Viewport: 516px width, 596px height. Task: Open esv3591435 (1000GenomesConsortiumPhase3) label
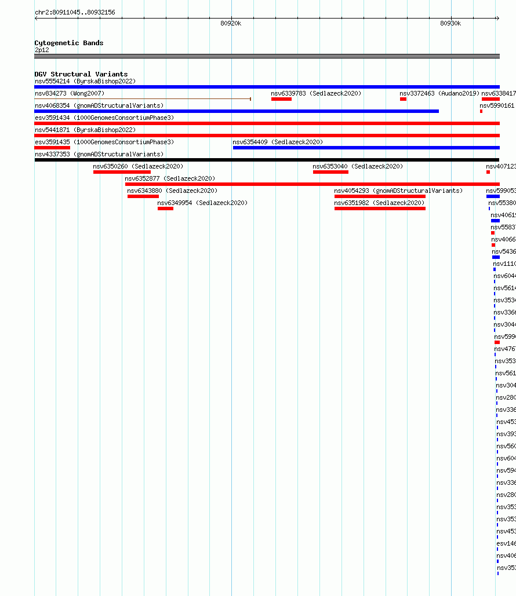click(x=104, y=142)
